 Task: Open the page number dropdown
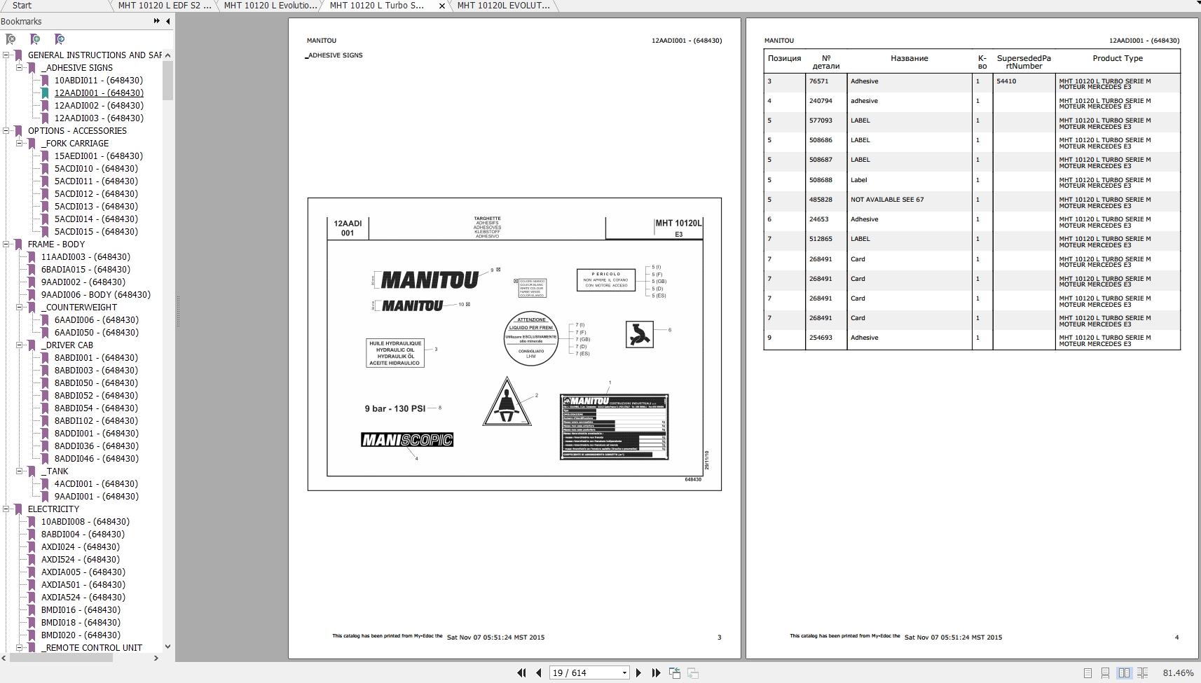pyautogui.click(x=624, y=672)
